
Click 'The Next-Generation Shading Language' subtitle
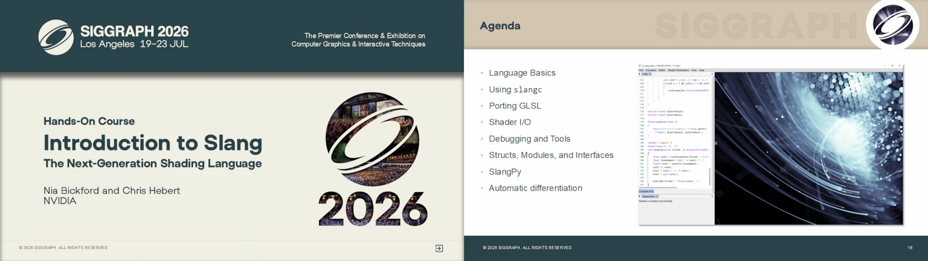point(153,163)
